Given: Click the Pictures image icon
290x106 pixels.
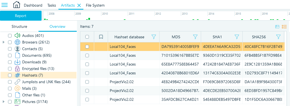Looking at the screenshot, I should tap(17, 102).
